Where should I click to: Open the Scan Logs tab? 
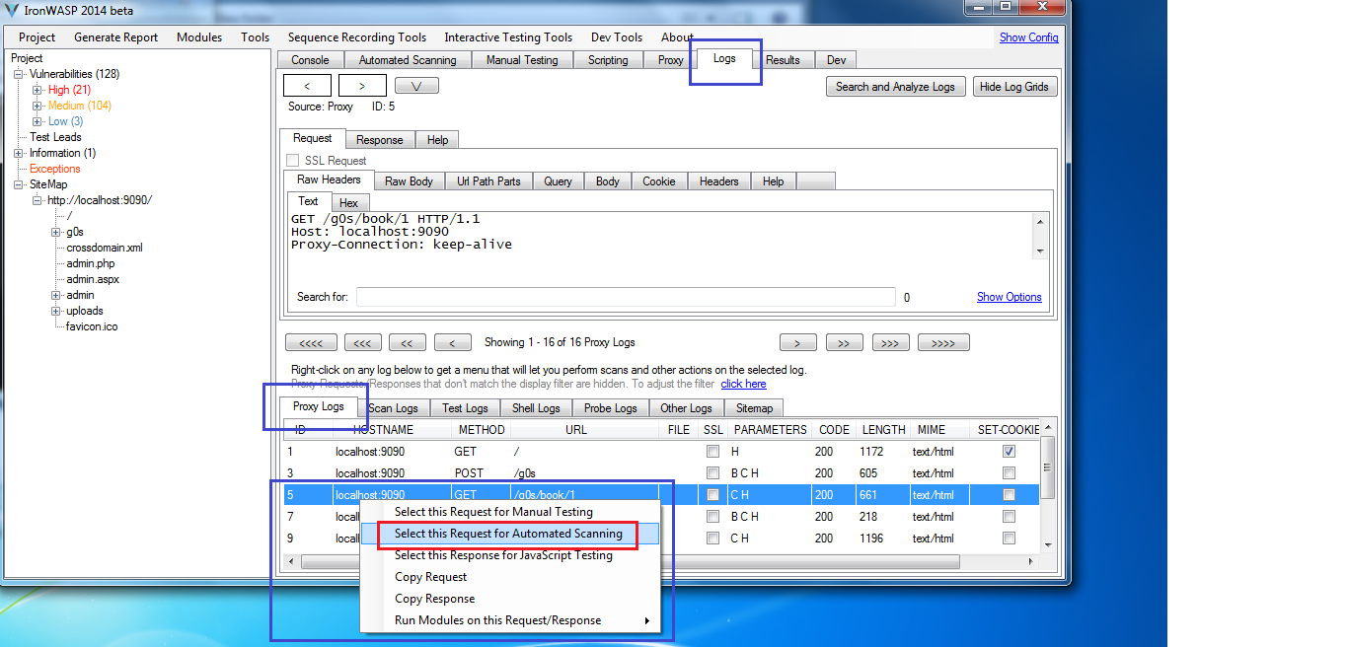tap(393, 407)
